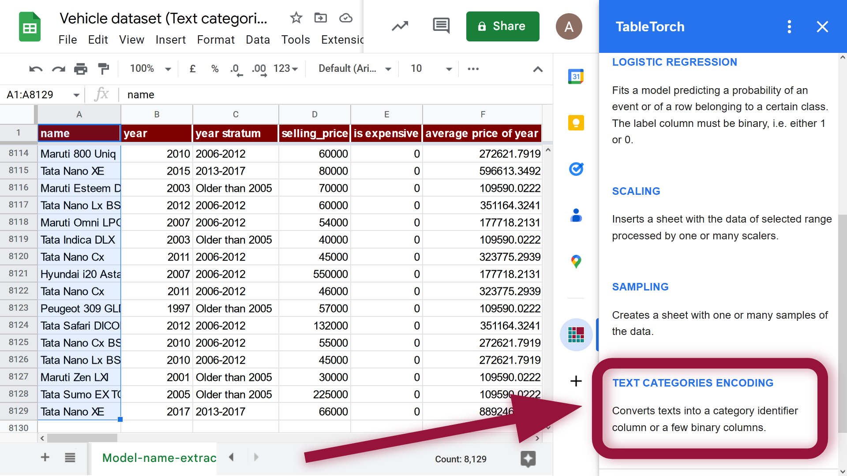Click the selling price cell 550000

315,274
